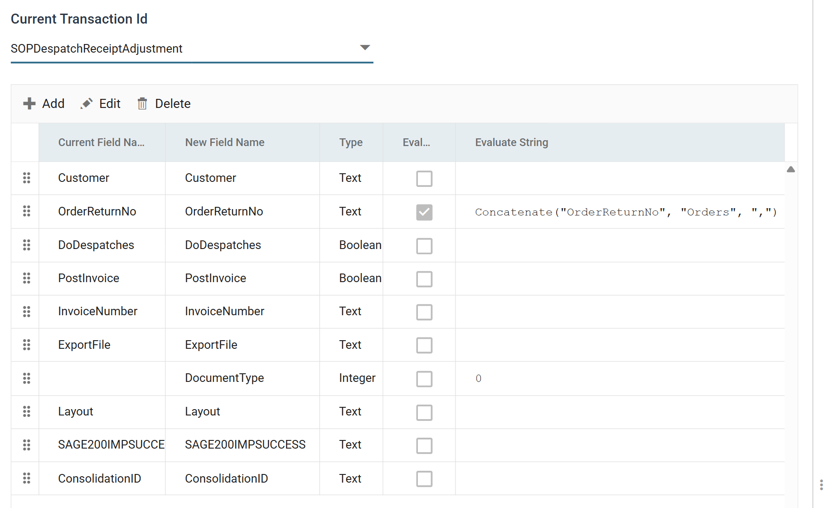Toggle Evaluate checkbox for DocumentType row

click(x=424, y=379)
